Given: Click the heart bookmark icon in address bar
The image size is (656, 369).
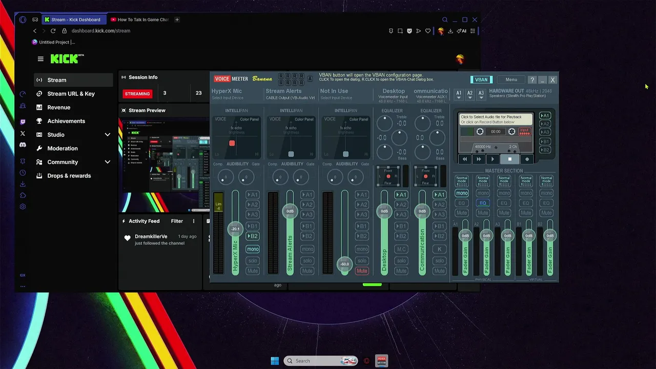Looking at the screenshot, I should (428, 31).
